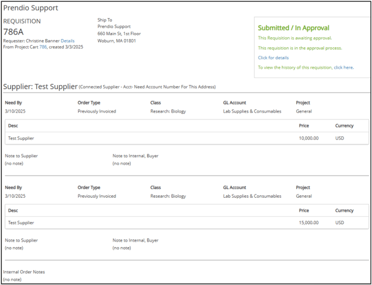This screenshot has height=285, width=372.
Task: Open the 'Click for details' approval link
Action: point(273,58)
